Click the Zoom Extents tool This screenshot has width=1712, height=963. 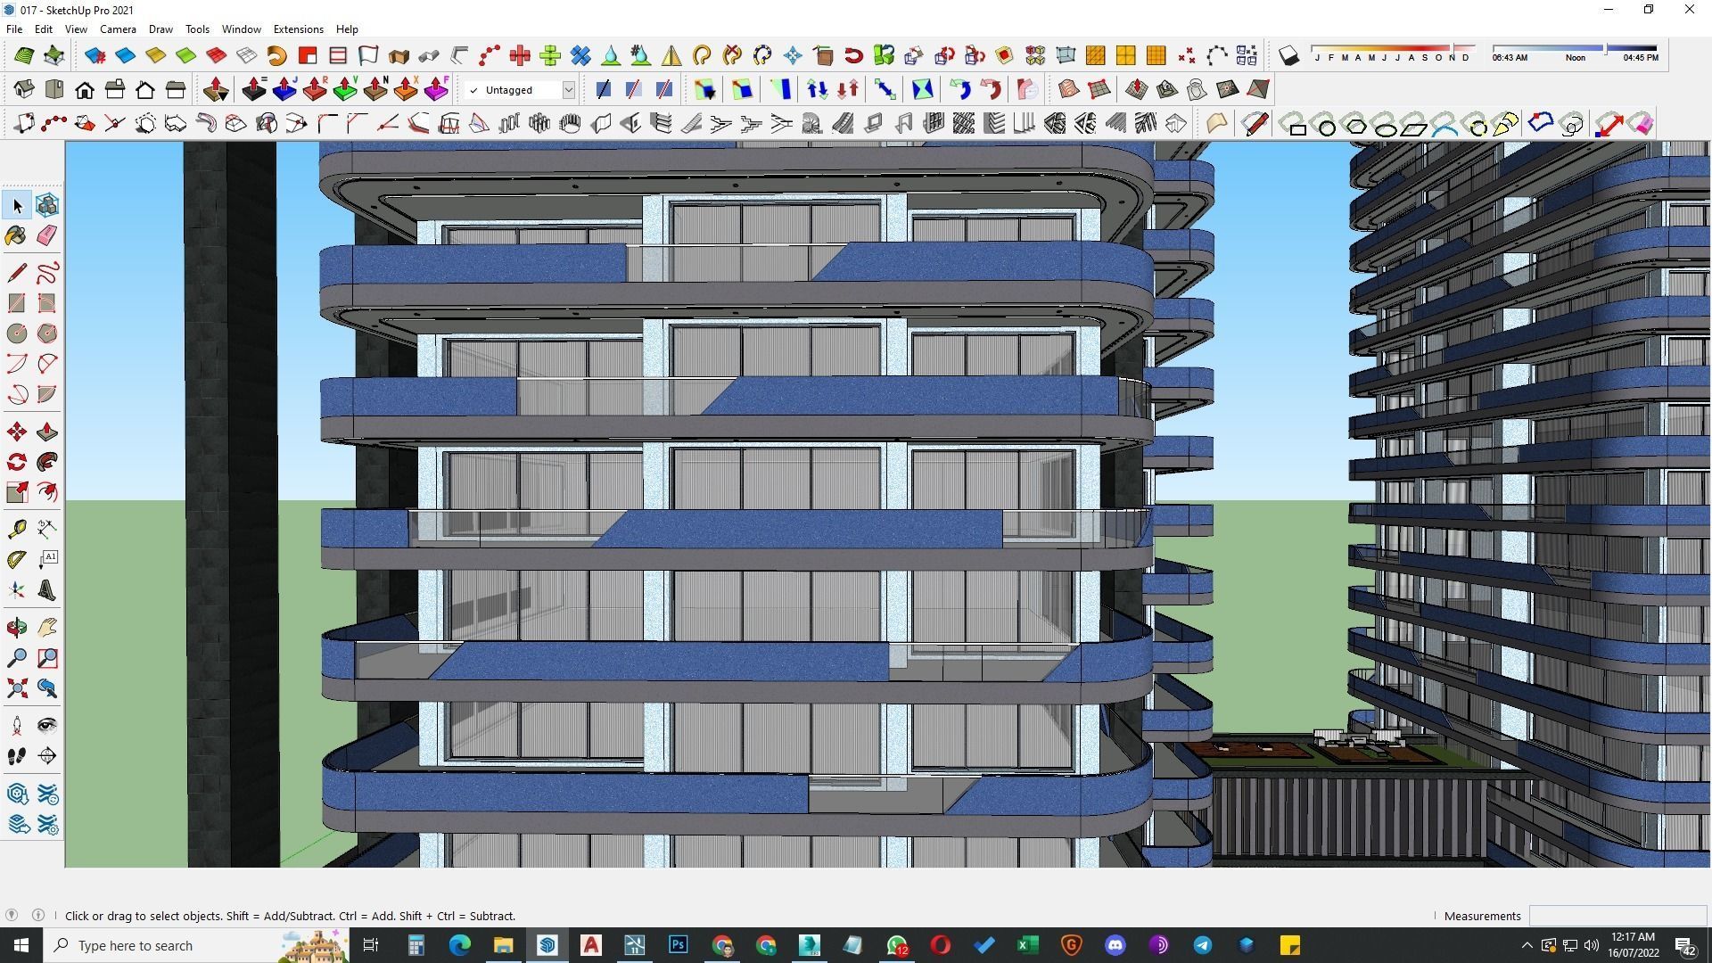[17, 688]
